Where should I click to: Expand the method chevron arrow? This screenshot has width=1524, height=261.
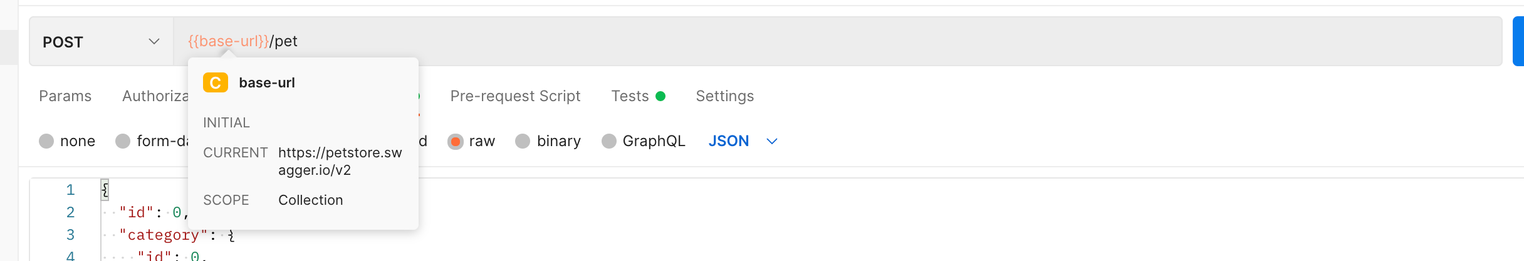154,41
